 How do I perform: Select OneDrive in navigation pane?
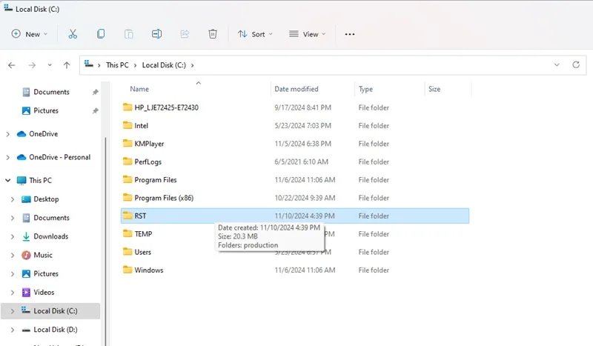43,134
